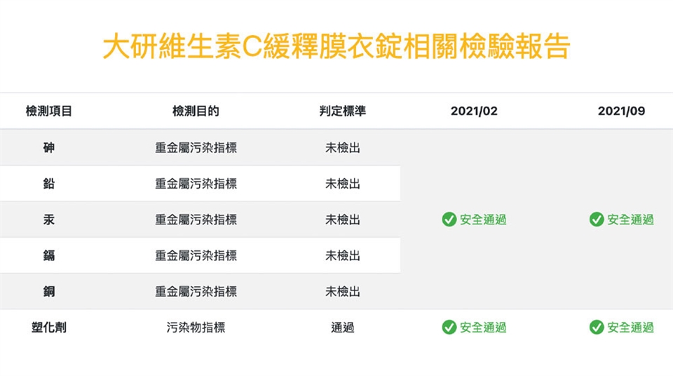Click the 2021/02 column header

[x=474, y=111]
